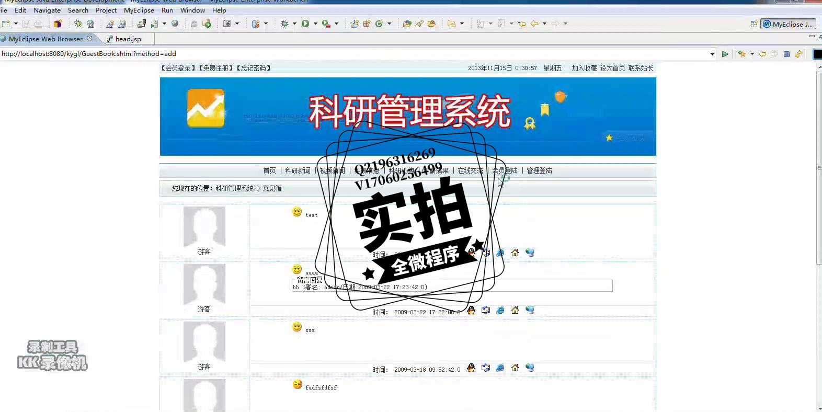Image resolution: width=822 pixels, height=412 pixels.
Task: Click the home icon in sss row
Action: tap(515, 368)
